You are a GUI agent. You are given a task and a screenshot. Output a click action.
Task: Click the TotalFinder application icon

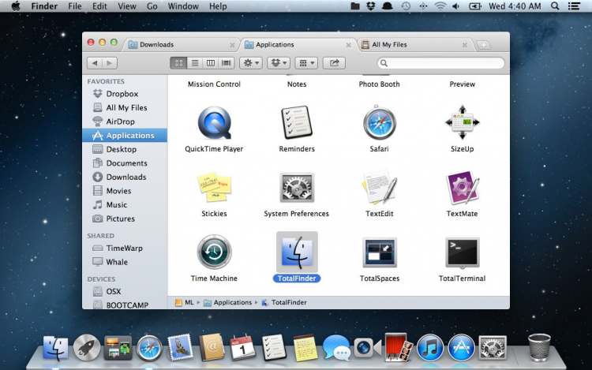297,252
